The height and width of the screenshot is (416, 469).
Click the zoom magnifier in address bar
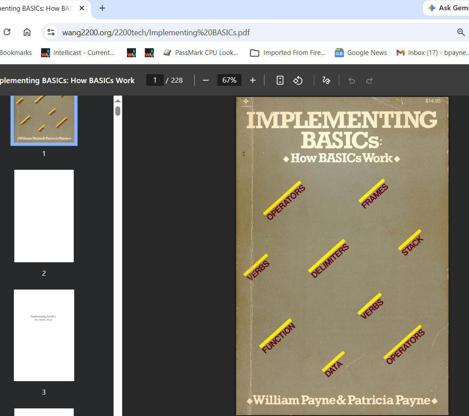tap(461, 32)
